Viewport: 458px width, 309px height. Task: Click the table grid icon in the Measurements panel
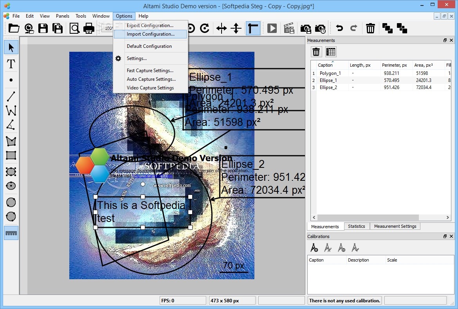[331, 52]
